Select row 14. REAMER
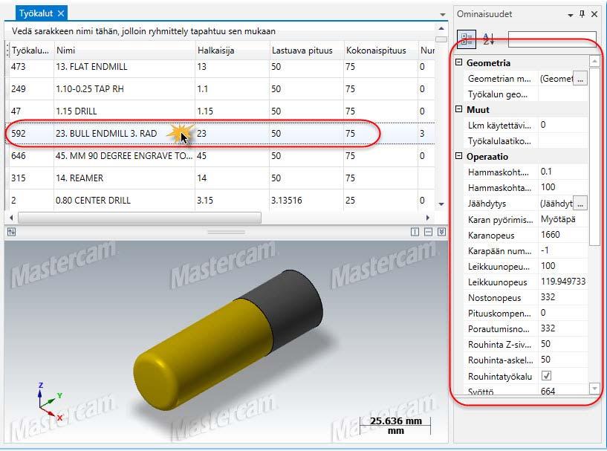This screenshot has width=607, height=451. [220, 178]
